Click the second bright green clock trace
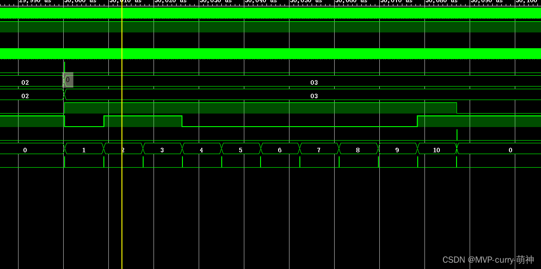The height and width of the screenshot is (269, 541). click(x=271, y=54)
